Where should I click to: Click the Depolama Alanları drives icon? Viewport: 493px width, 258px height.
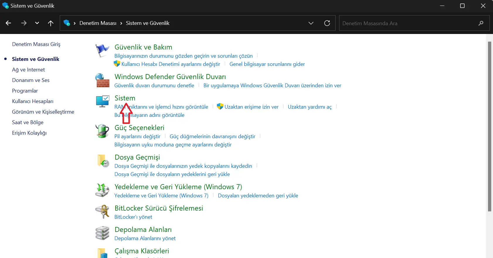tap(102, 233)
